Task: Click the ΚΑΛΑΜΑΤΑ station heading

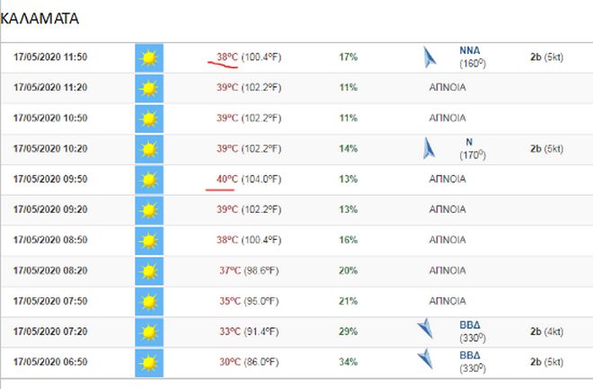Action: pyautogui.click(x=40, y=18)
